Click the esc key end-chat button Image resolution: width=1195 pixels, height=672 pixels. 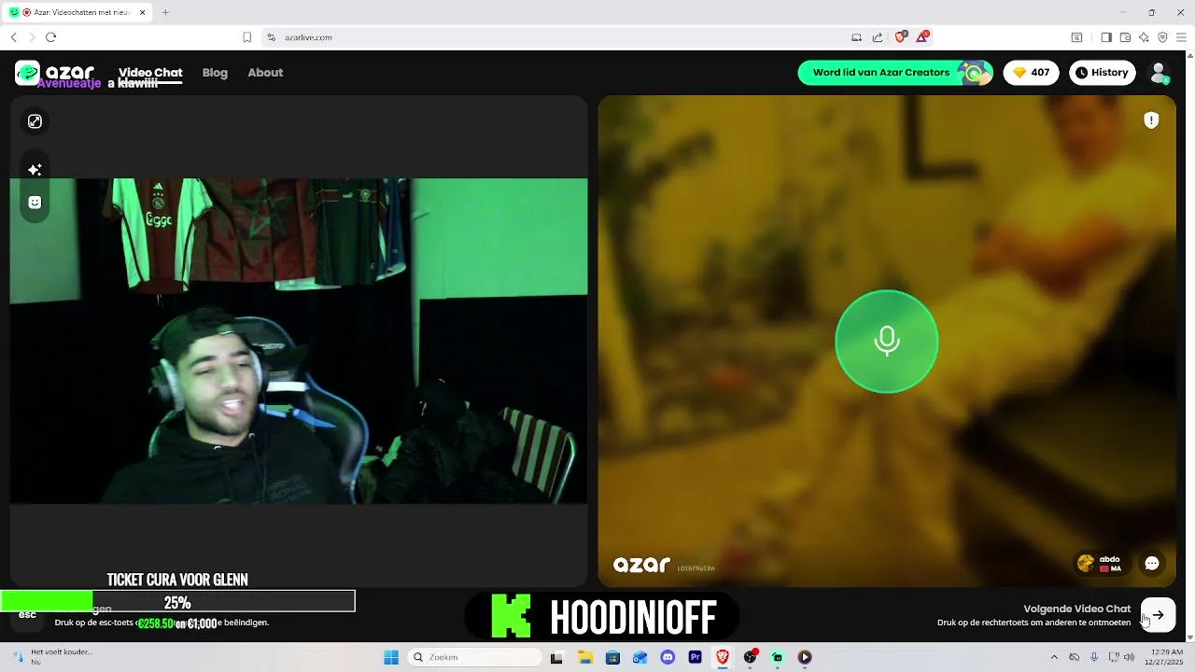click(27, 614)
